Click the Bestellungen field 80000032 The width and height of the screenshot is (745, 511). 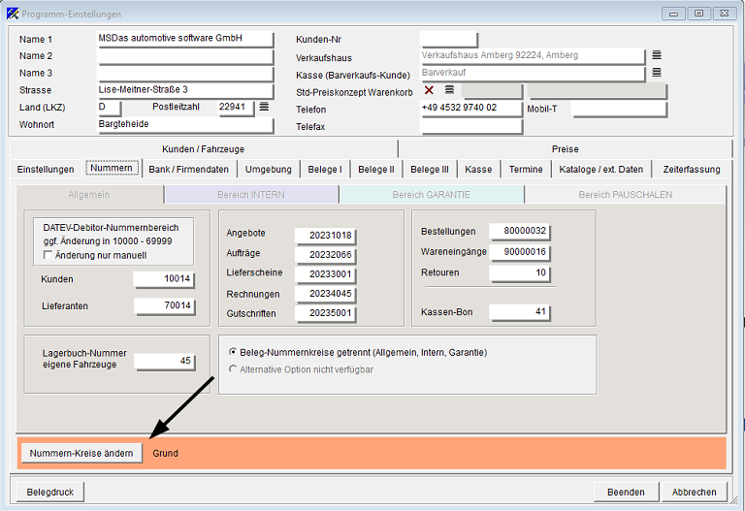520,231
